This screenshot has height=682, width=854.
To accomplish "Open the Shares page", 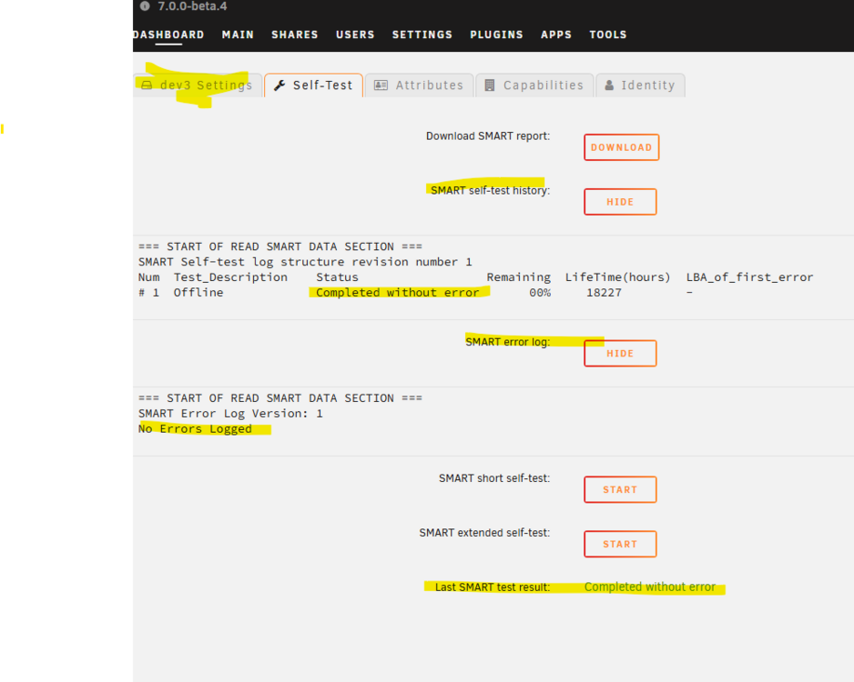I will tap(295, 35).
